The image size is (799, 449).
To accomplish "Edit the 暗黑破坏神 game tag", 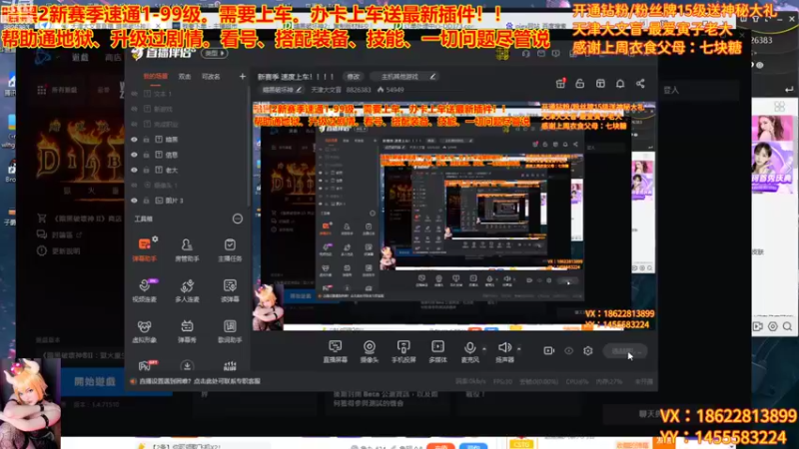I will point(282,90).
